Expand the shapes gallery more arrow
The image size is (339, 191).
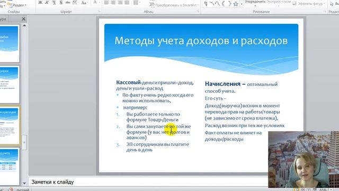click(x=242, y=4)
